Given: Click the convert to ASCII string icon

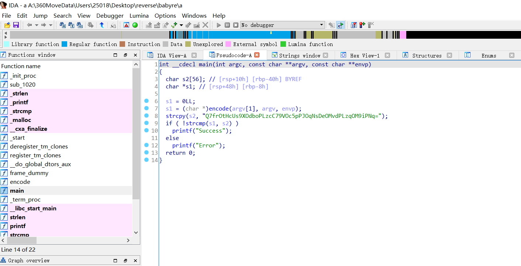Looking at the screenshot, I should (x=166, y=25).
